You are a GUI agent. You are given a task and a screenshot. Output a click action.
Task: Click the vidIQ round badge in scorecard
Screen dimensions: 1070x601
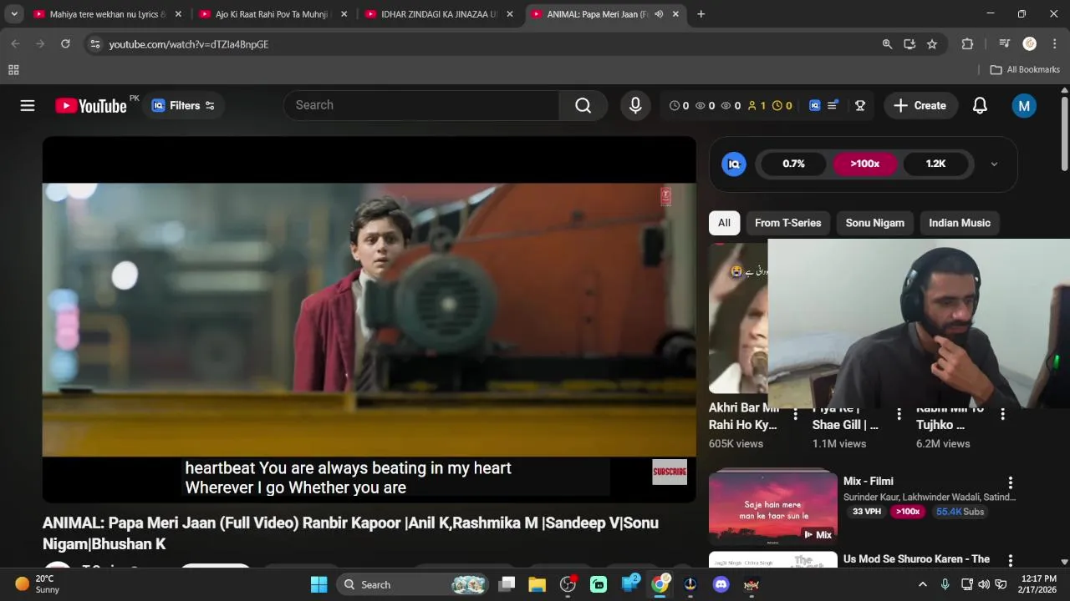tap(734, 164)
